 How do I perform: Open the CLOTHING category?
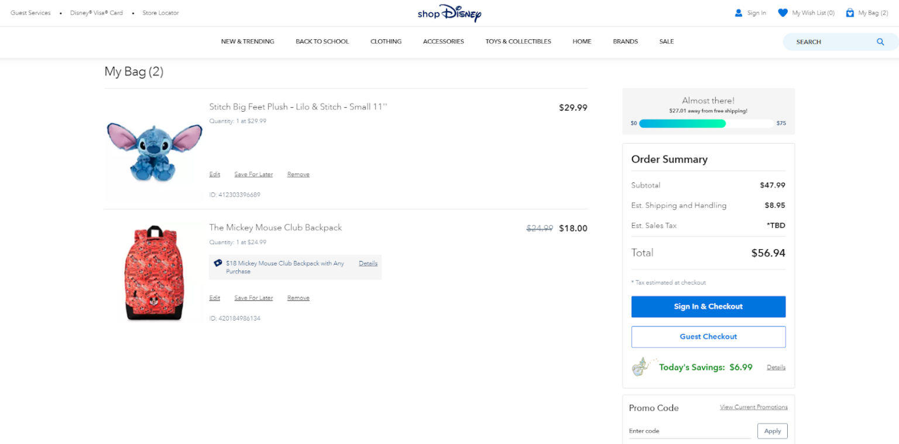pyautogui.click(x=385, y=41)
